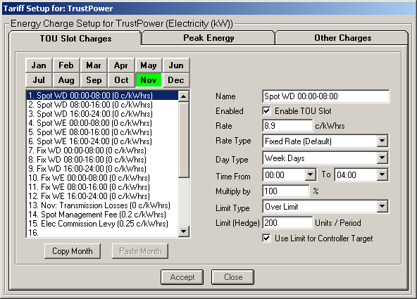
Task: Select slot 7 Fix WD 00:00-08:00
Action: (102, 151)
